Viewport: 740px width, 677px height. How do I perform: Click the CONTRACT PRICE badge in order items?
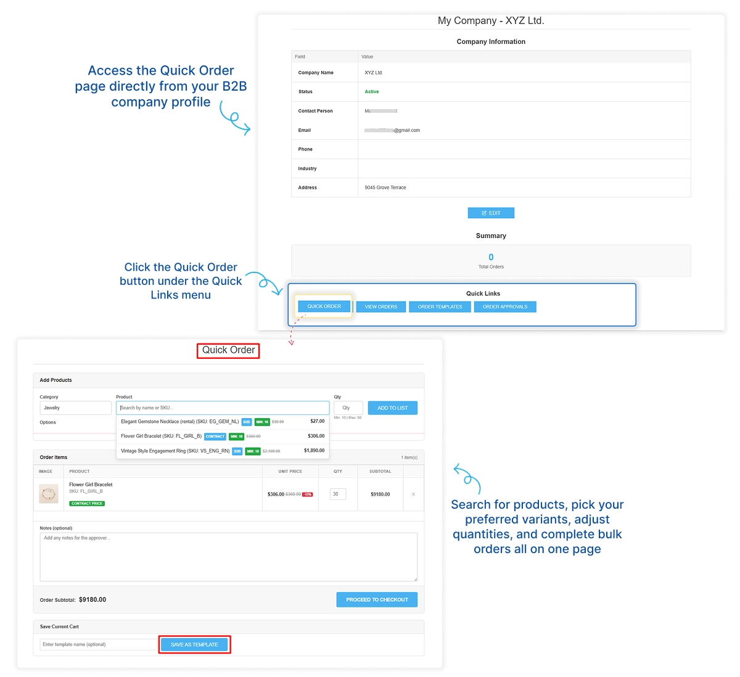pyautogui.click(x=87, y=503)
